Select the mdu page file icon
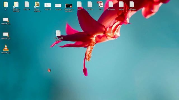179x100 pixels. [x=132, y=4]
